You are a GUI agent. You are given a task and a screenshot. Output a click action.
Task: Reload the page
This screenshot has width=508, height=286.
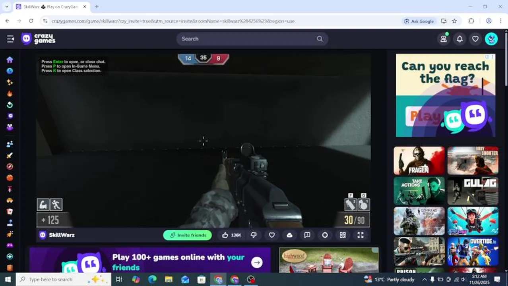(31, 21)
